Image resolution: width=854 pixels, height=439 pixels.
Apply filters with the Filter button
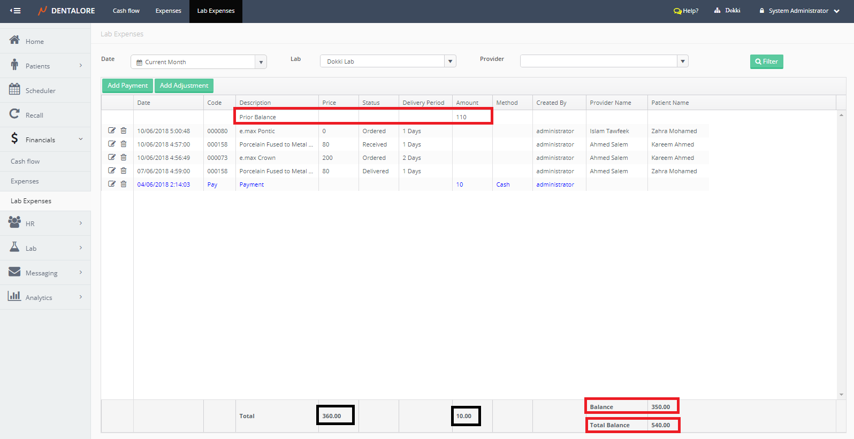[x=766, y=61]
